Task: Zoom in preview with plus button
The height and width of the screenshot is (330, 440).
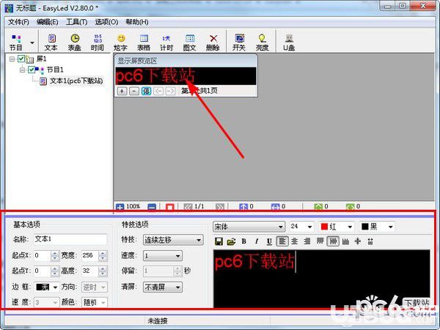Action: click(122, 91)
